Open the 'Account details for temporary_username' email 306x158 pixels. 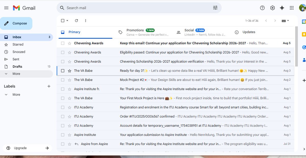coord(175,126)
